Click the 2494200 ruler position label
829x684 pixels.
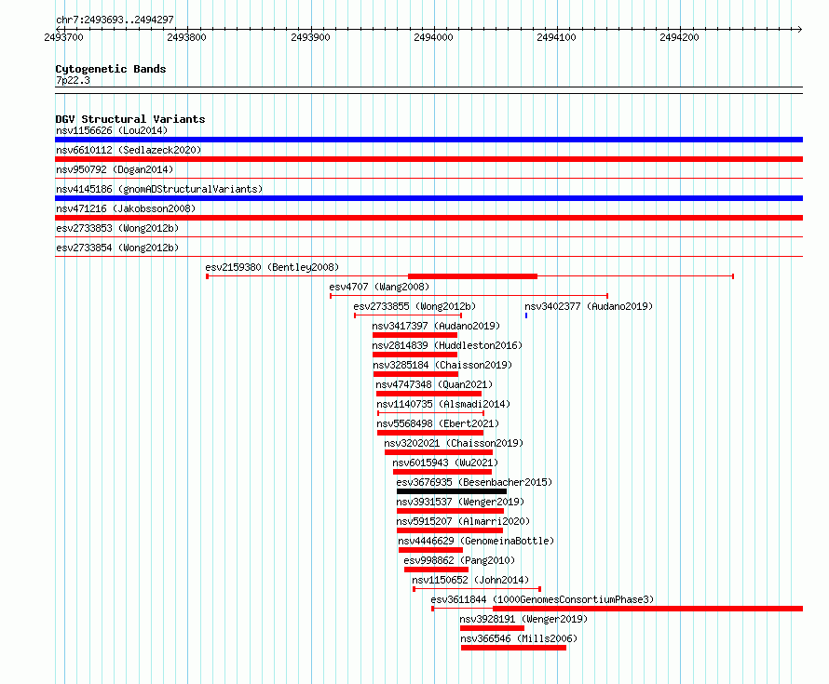[x=679, y=37]
